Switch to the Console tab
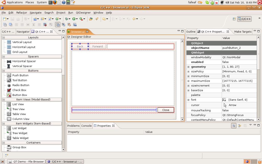 [86, 126]
